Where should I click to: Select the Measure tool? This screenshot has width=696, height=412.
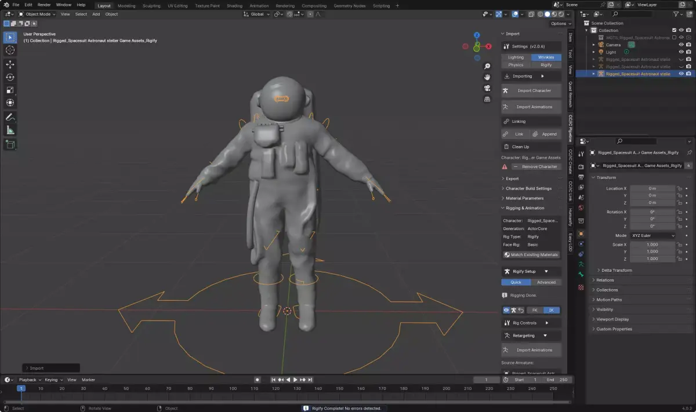[10, 130]
